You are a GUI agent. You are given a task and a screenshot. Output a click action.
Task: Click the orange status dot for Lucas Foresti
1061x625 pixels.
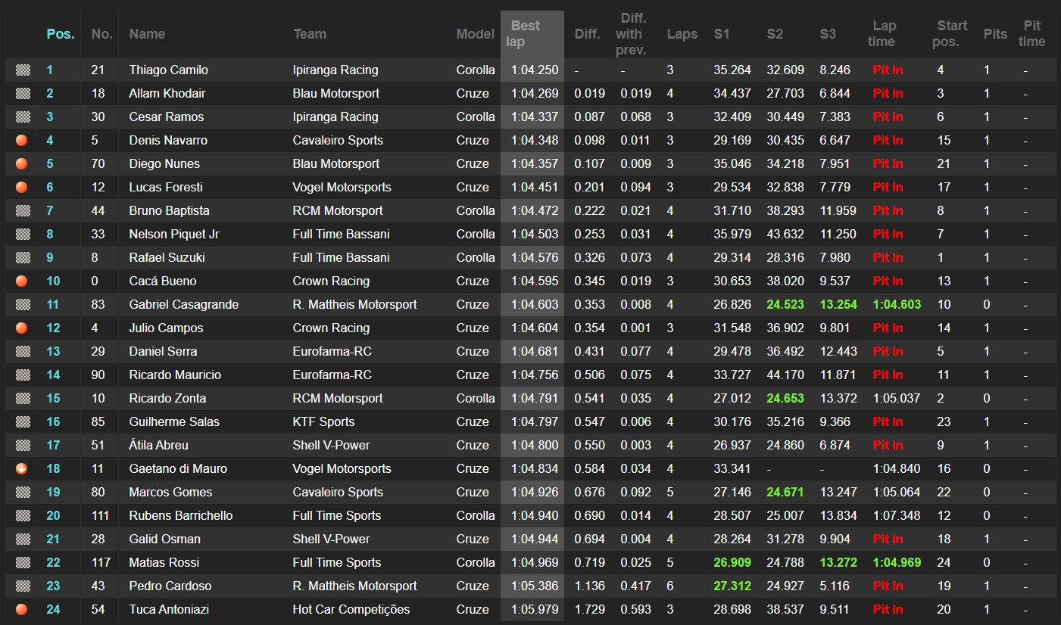22,187
